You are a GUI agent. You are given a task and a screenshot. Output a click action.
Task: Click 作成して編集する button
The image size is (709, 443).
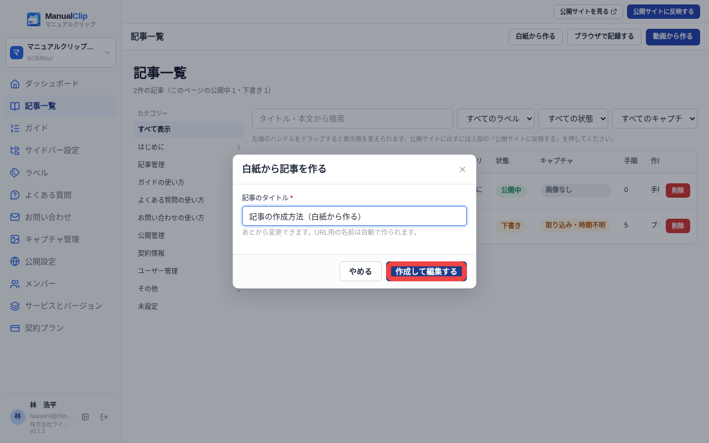[x=427, y=271]
